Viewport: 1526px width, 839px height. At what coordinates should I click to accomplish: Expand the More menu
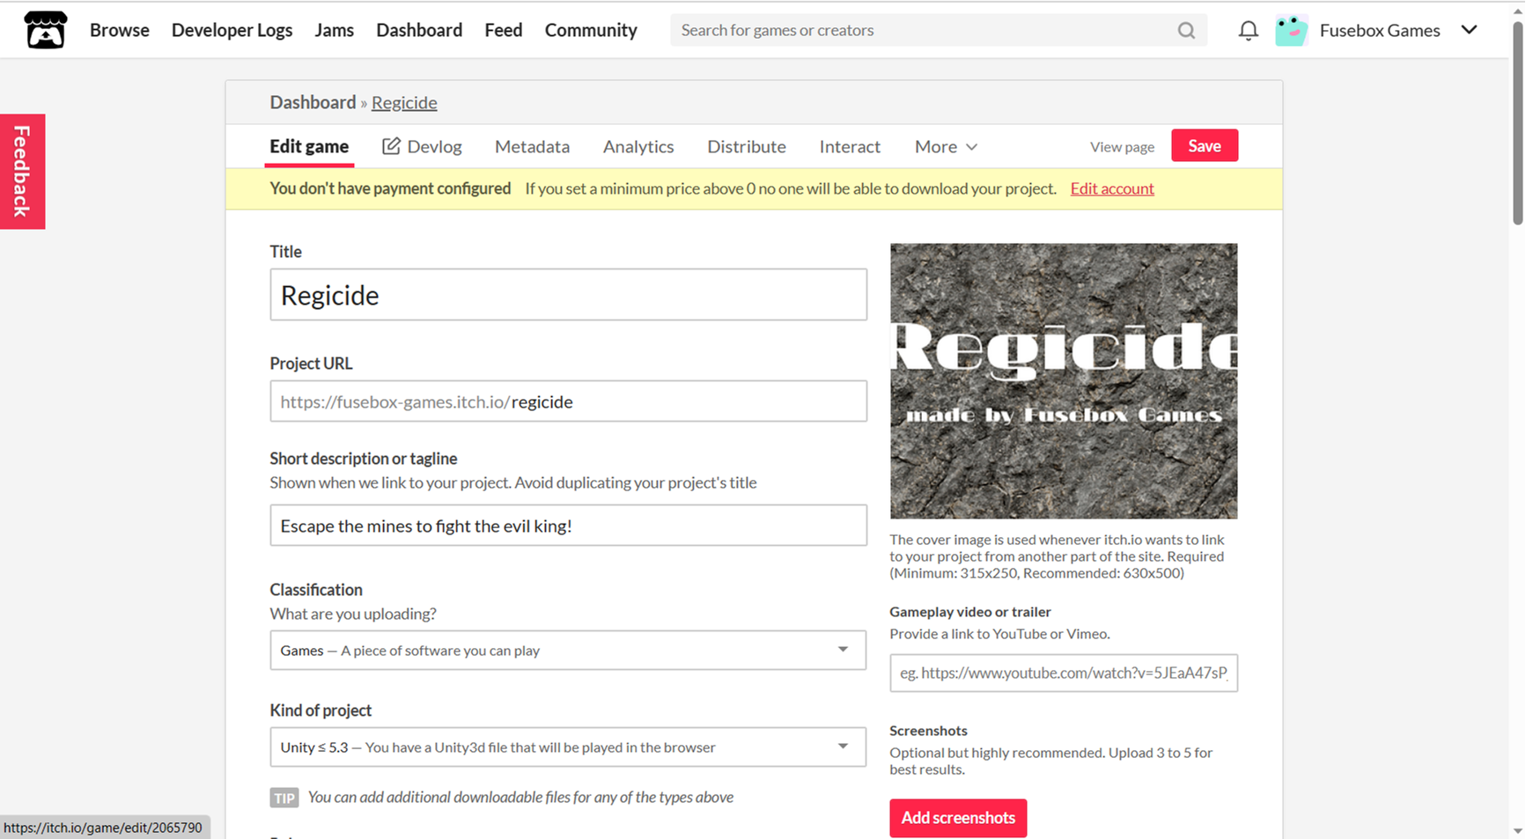coord(946,147)
